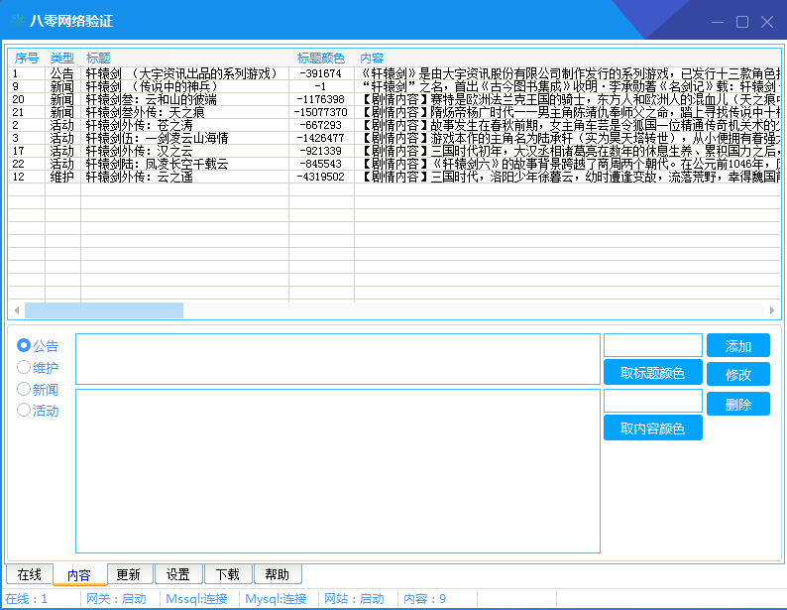The width and height of the screenshot is (787, 610).
Task: Click title color value -845543
Action: [x=321, y=164]
